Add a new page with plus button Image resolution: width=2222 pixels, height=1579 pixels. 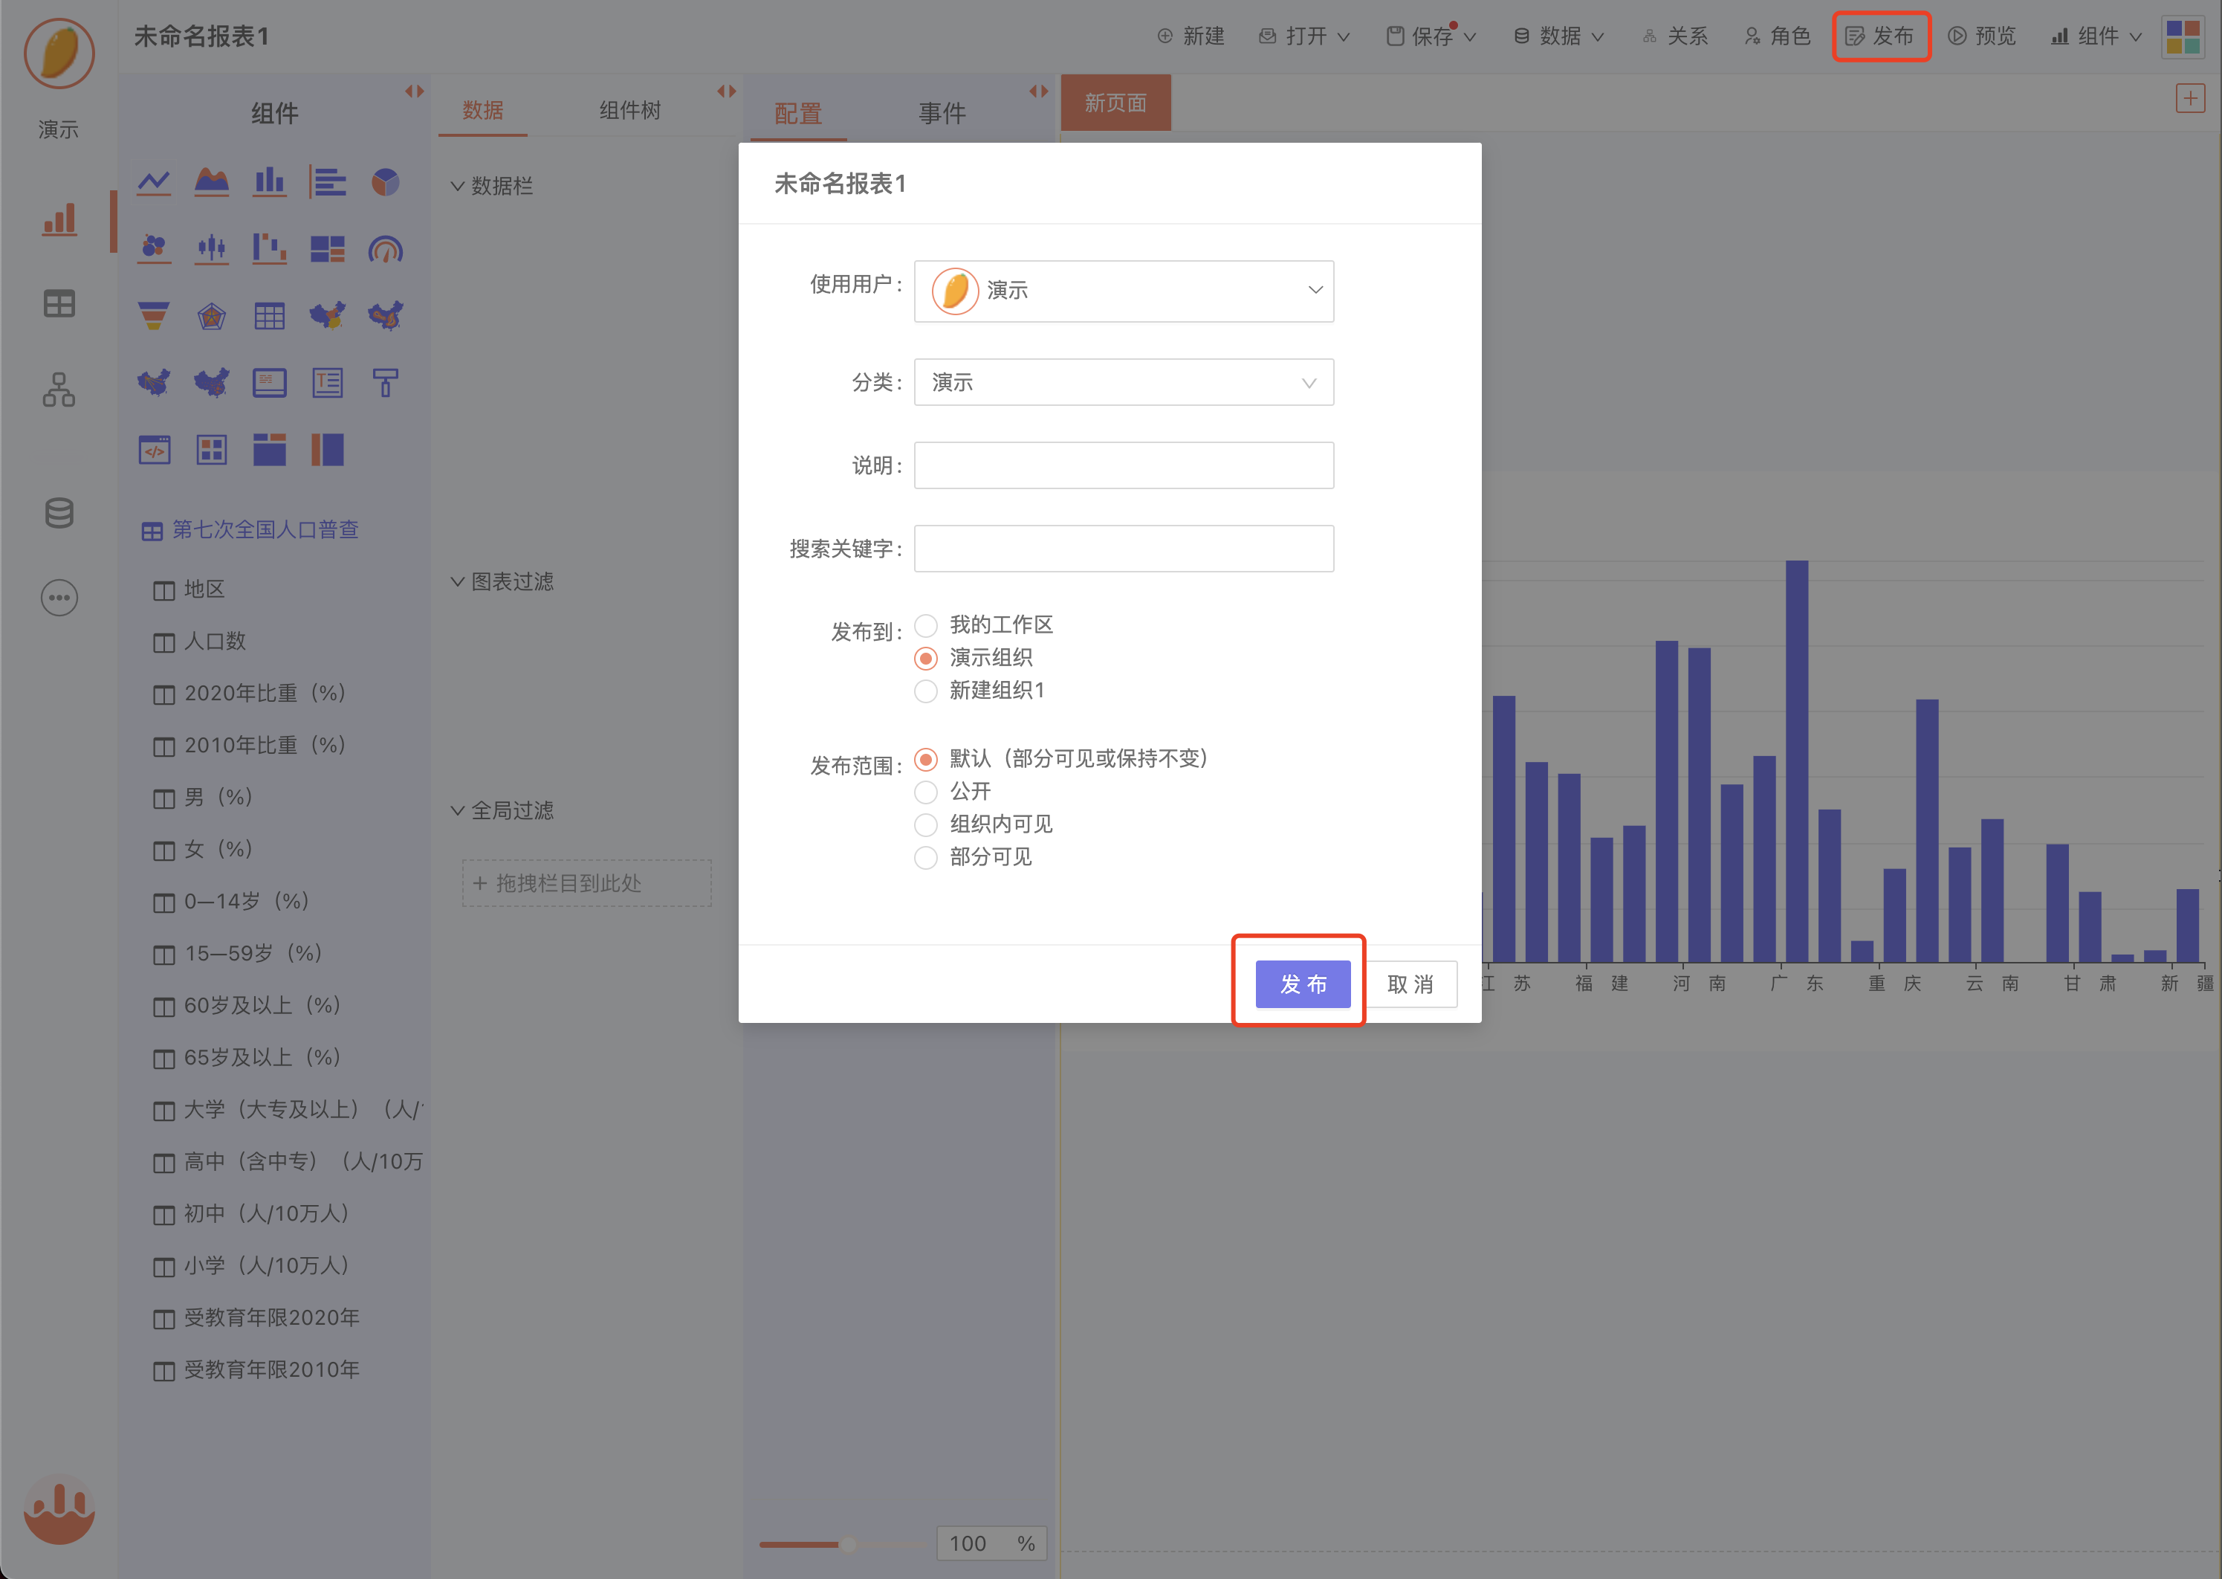coord(2190,99)
